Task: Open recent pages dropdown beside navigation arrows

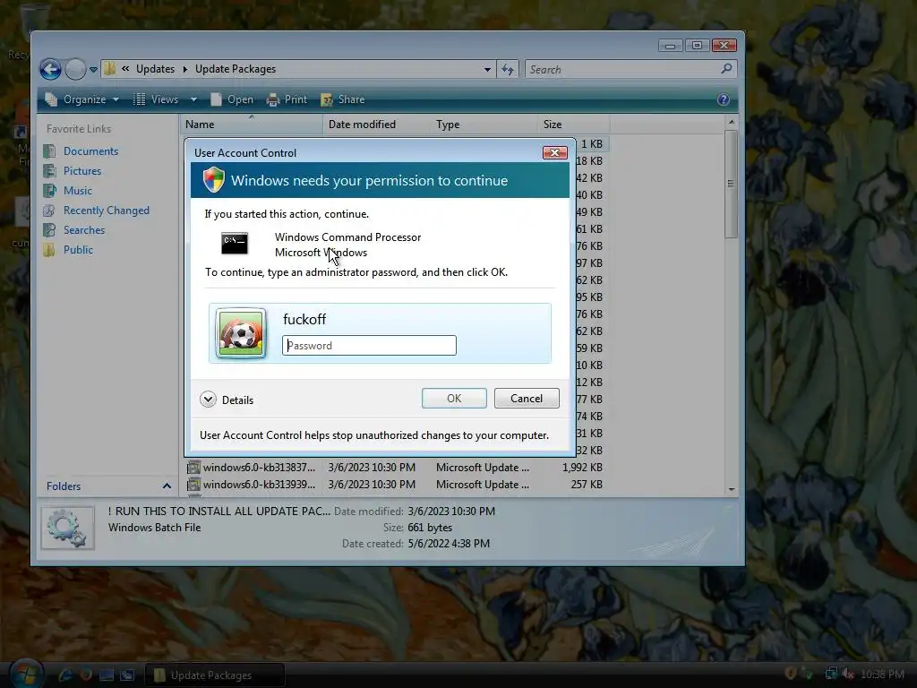Action: pyautogui.click(x=93, y=70)
